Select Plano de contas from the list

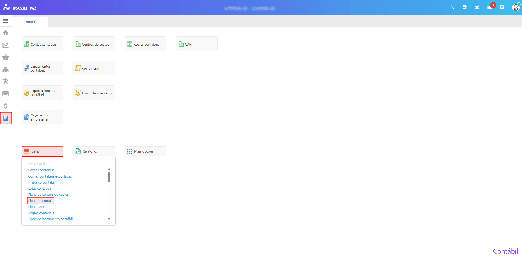(x=40, y=201)
